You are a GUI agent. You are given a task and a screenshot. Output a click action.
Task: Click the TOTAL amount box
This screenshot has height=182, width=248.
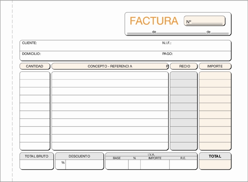(215, 165)
